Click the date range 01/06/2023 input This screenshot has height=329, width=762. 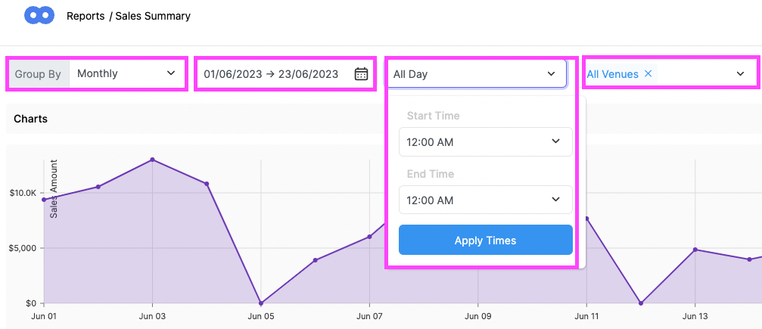[x=271, y=74]
